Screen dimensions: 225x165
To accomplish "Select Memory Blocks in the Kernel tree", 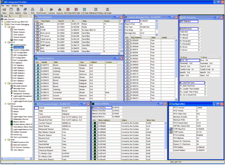I will coord(19,122).
